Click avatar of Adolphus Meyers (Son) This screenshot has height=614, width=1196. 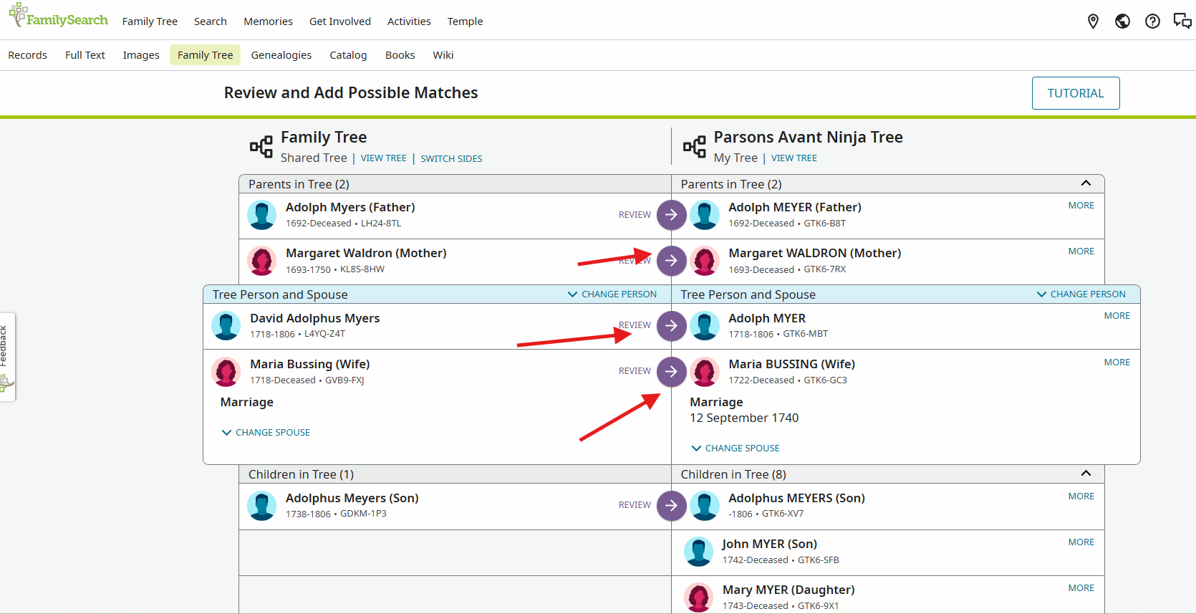262,506
